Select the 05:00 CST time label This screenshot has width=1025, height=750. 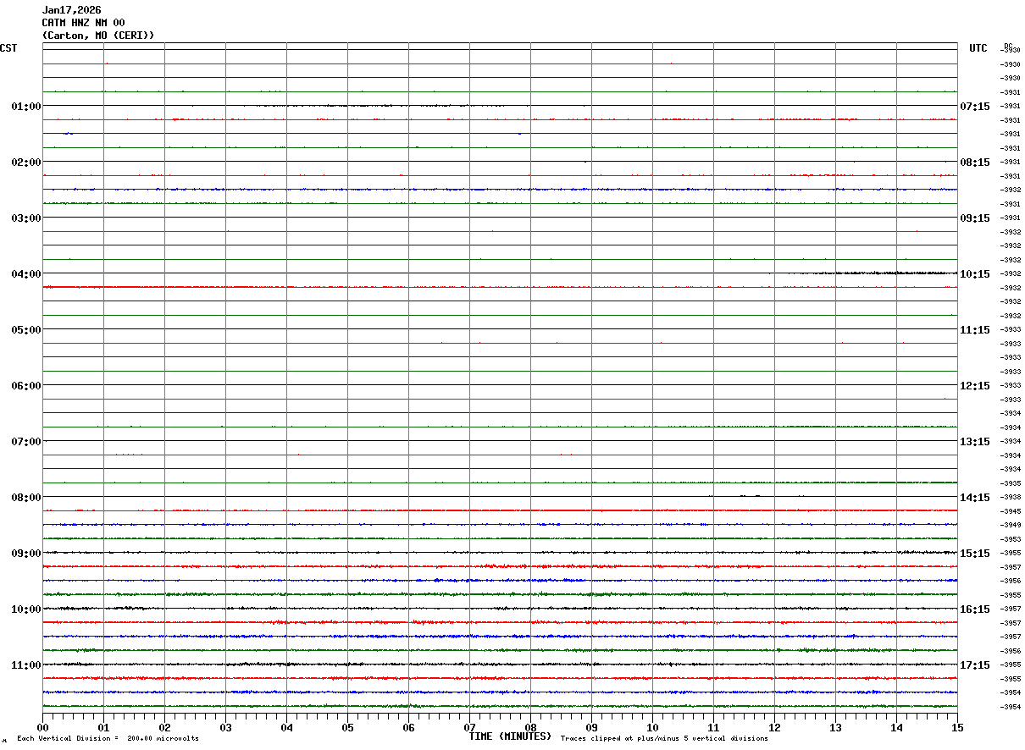26,330
